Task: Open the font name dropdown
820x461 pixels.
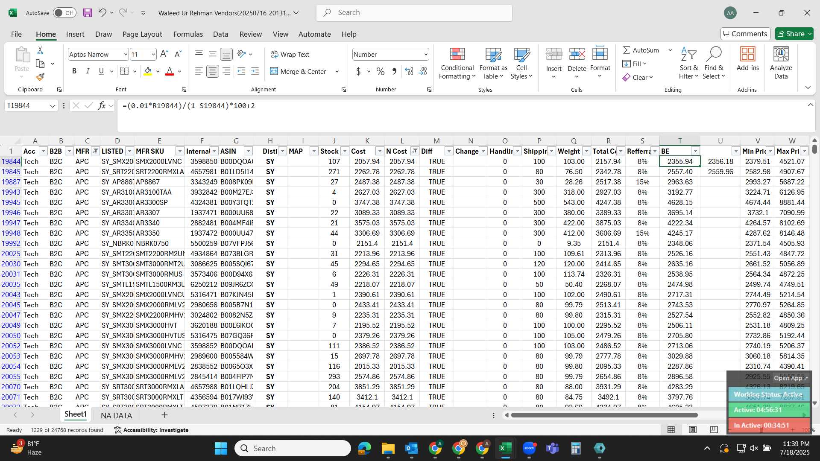Action: (125, 54)
